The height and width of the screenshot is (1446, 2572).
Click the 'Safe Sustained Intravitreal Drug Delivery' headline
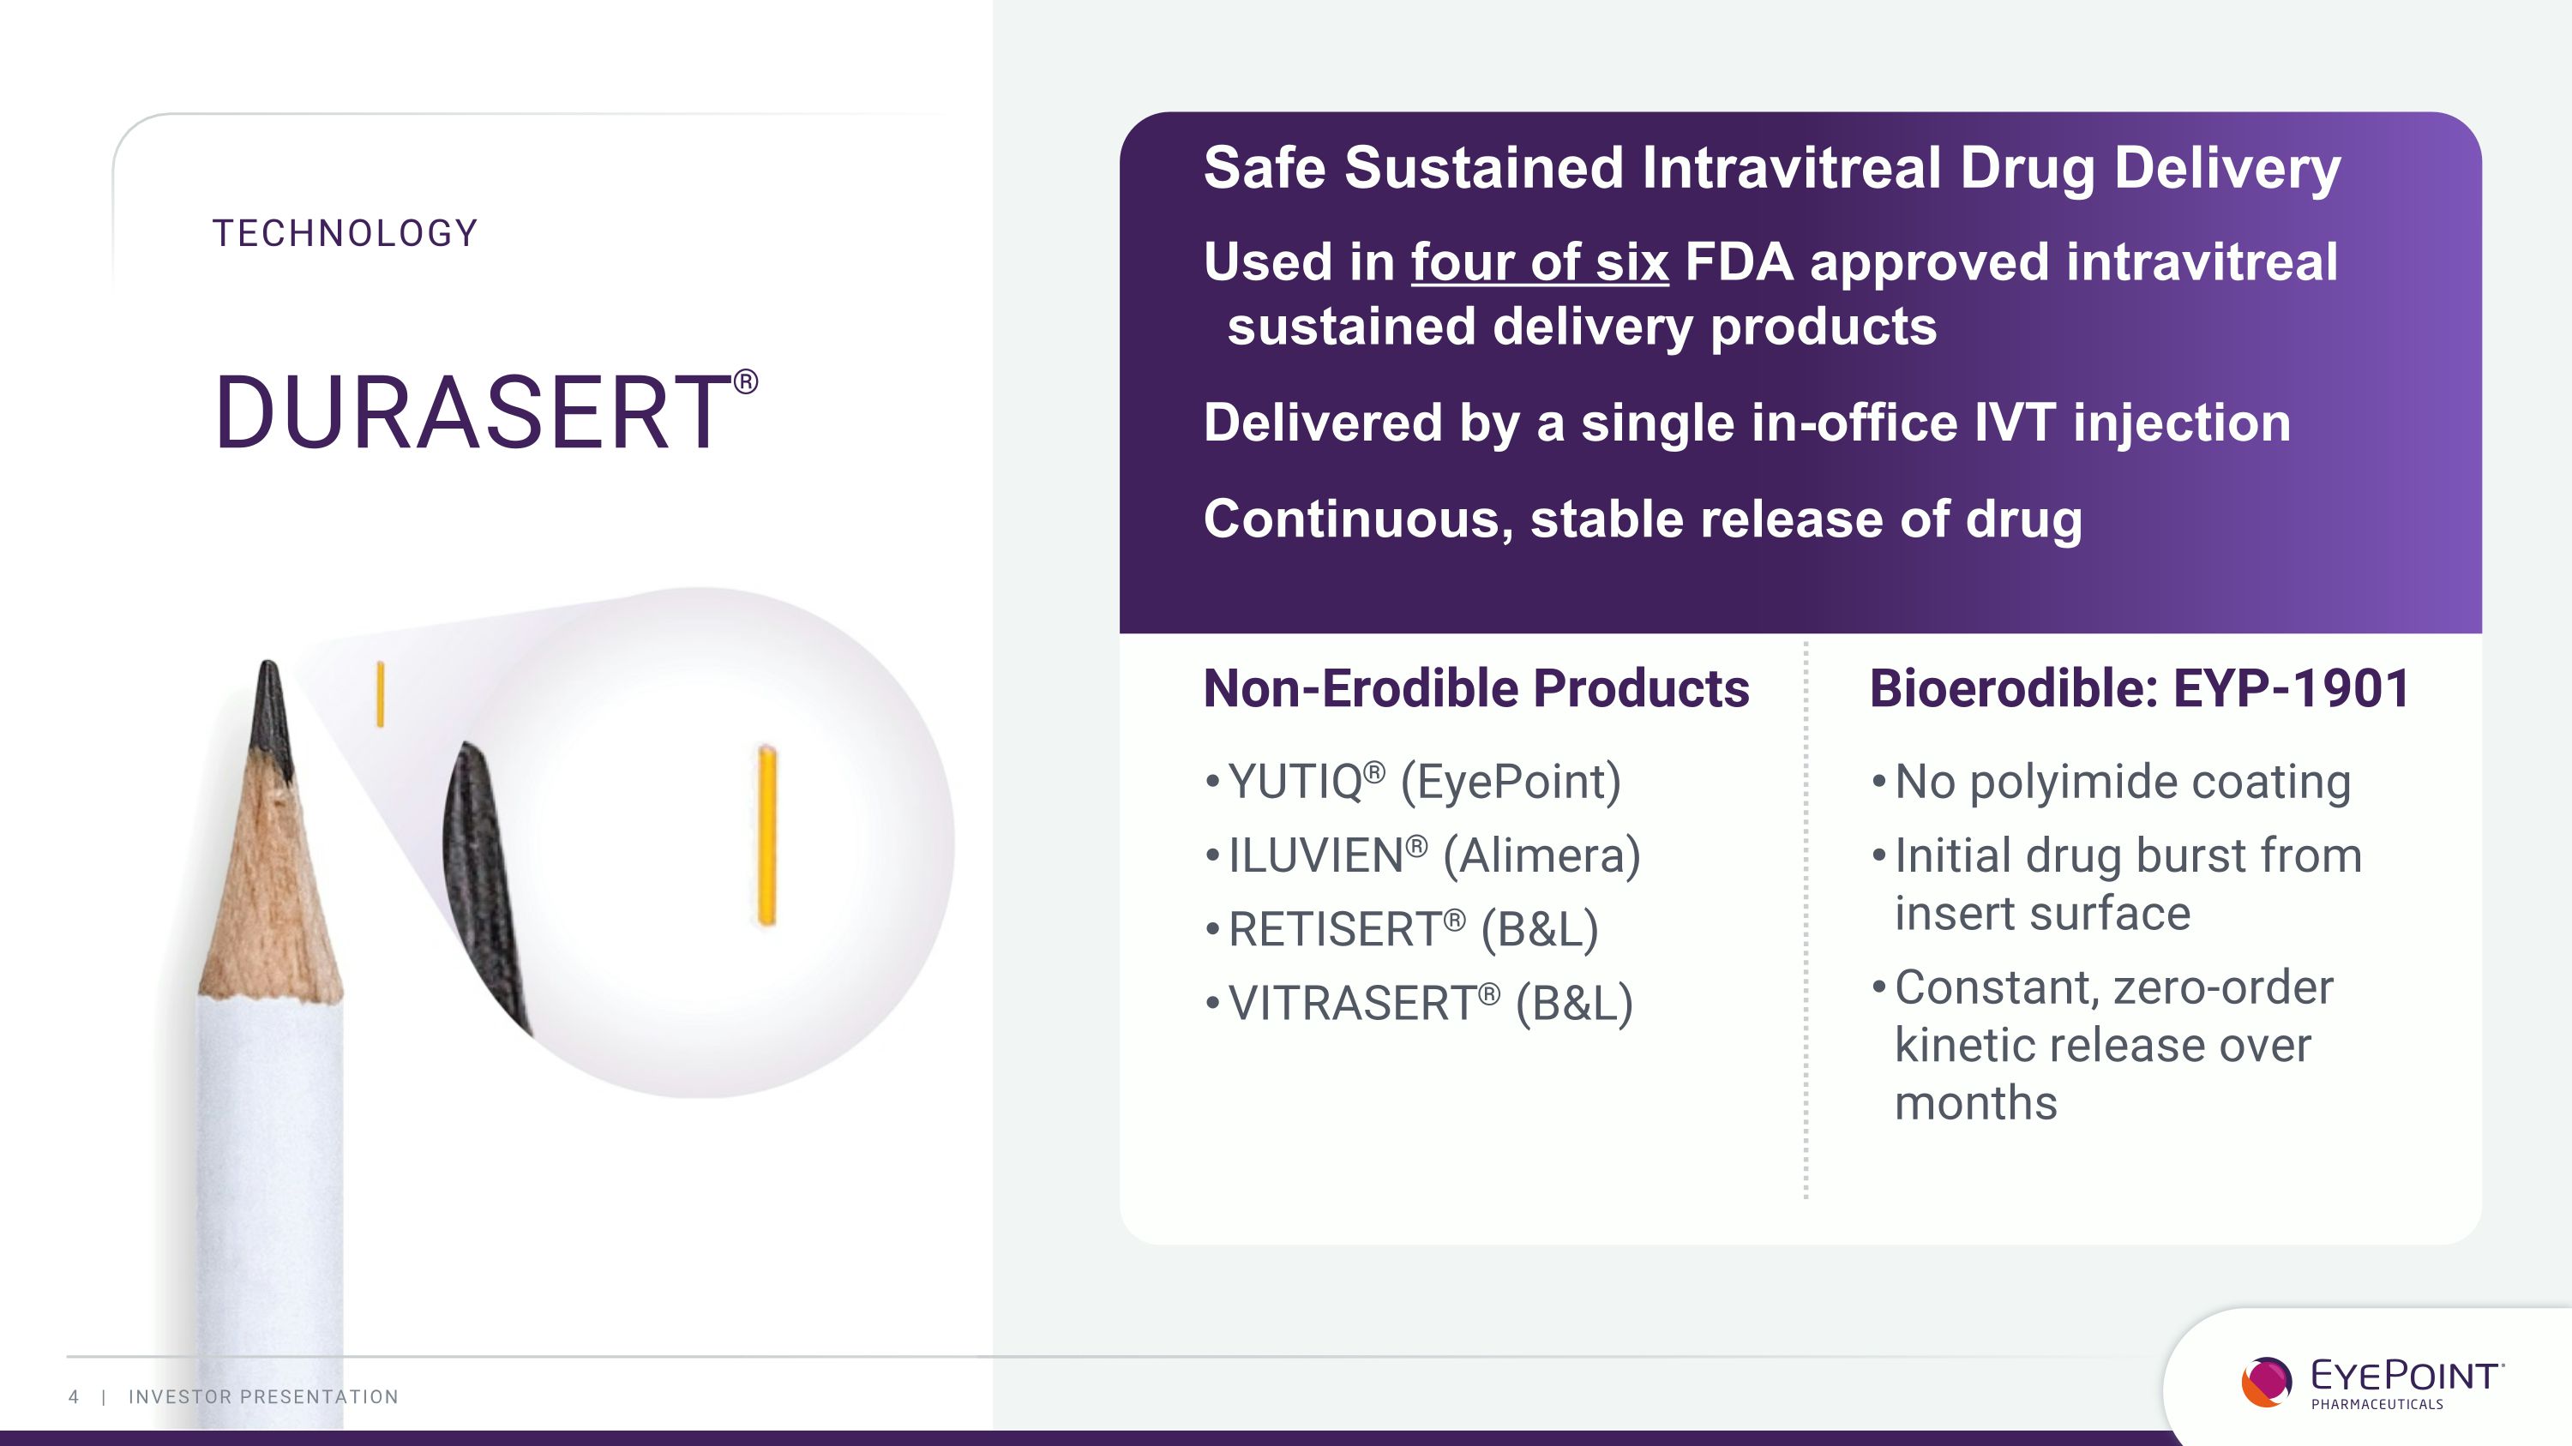pos(1772,168)
